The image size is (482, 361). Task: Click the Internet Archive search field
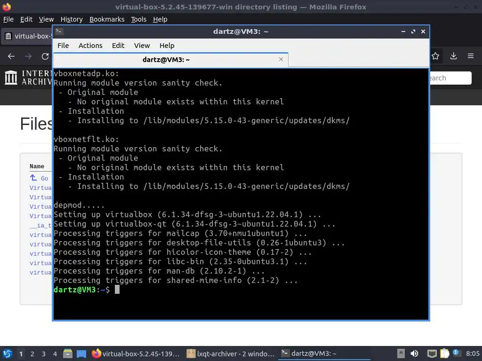[x=450, y=78]
